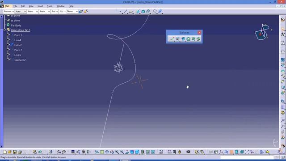Select the Normal View tool

click(x=127, y=152)
